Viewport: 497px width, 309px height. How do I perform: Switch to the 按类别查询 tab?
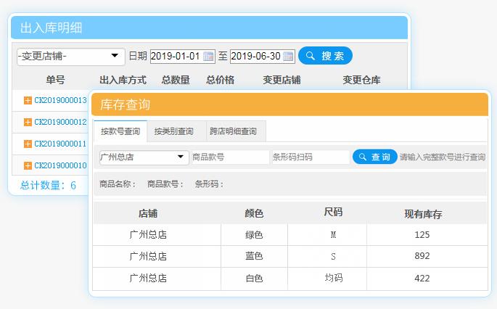click(x=174, y=131)
